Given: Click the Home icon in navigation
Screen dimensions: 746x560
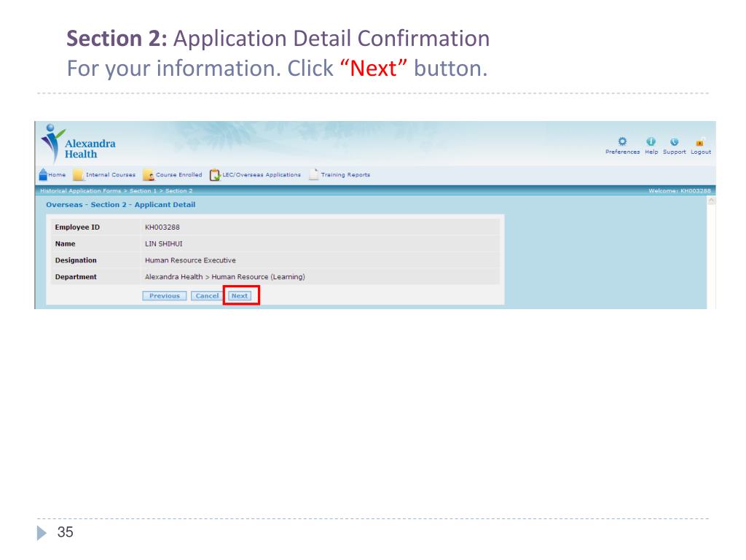Looking at the screenshot, I should pos(43,174).
